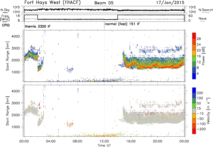Click the date '17/Jan/2015'

(x=170, y=3)
